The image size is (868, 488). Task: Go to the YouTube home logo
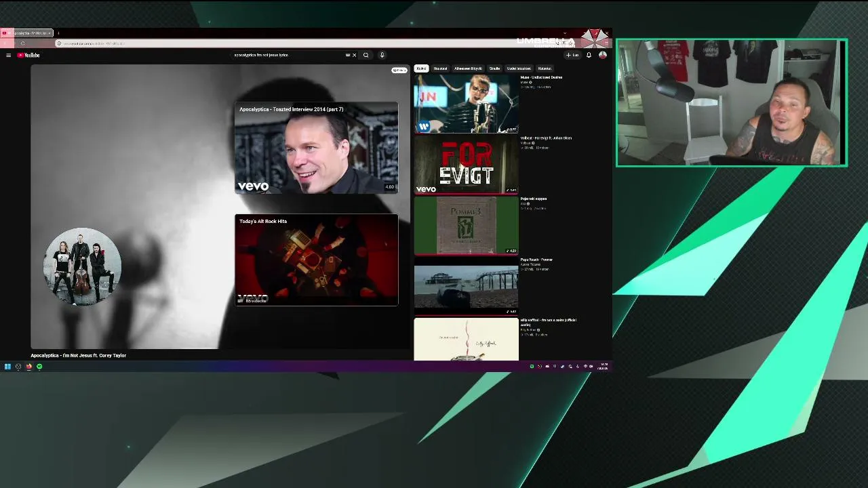28,55
